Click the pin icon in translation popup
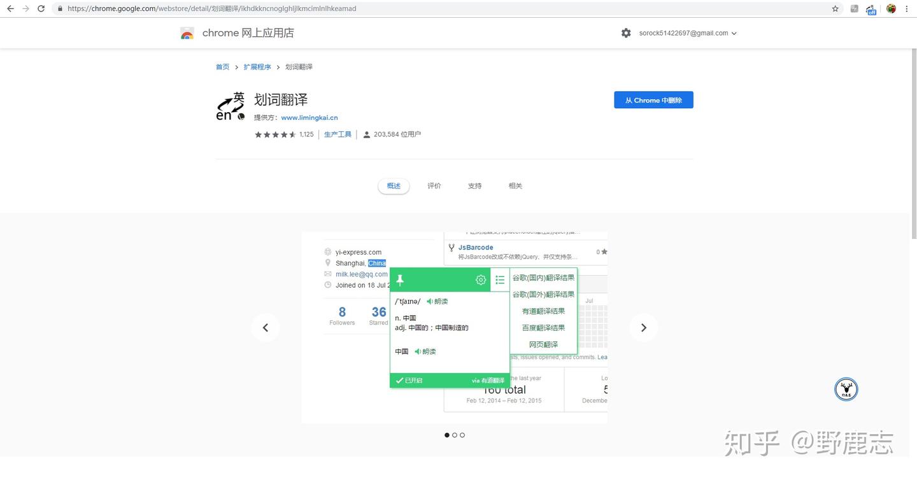This screenshot has width=917, height=480. 400,279
